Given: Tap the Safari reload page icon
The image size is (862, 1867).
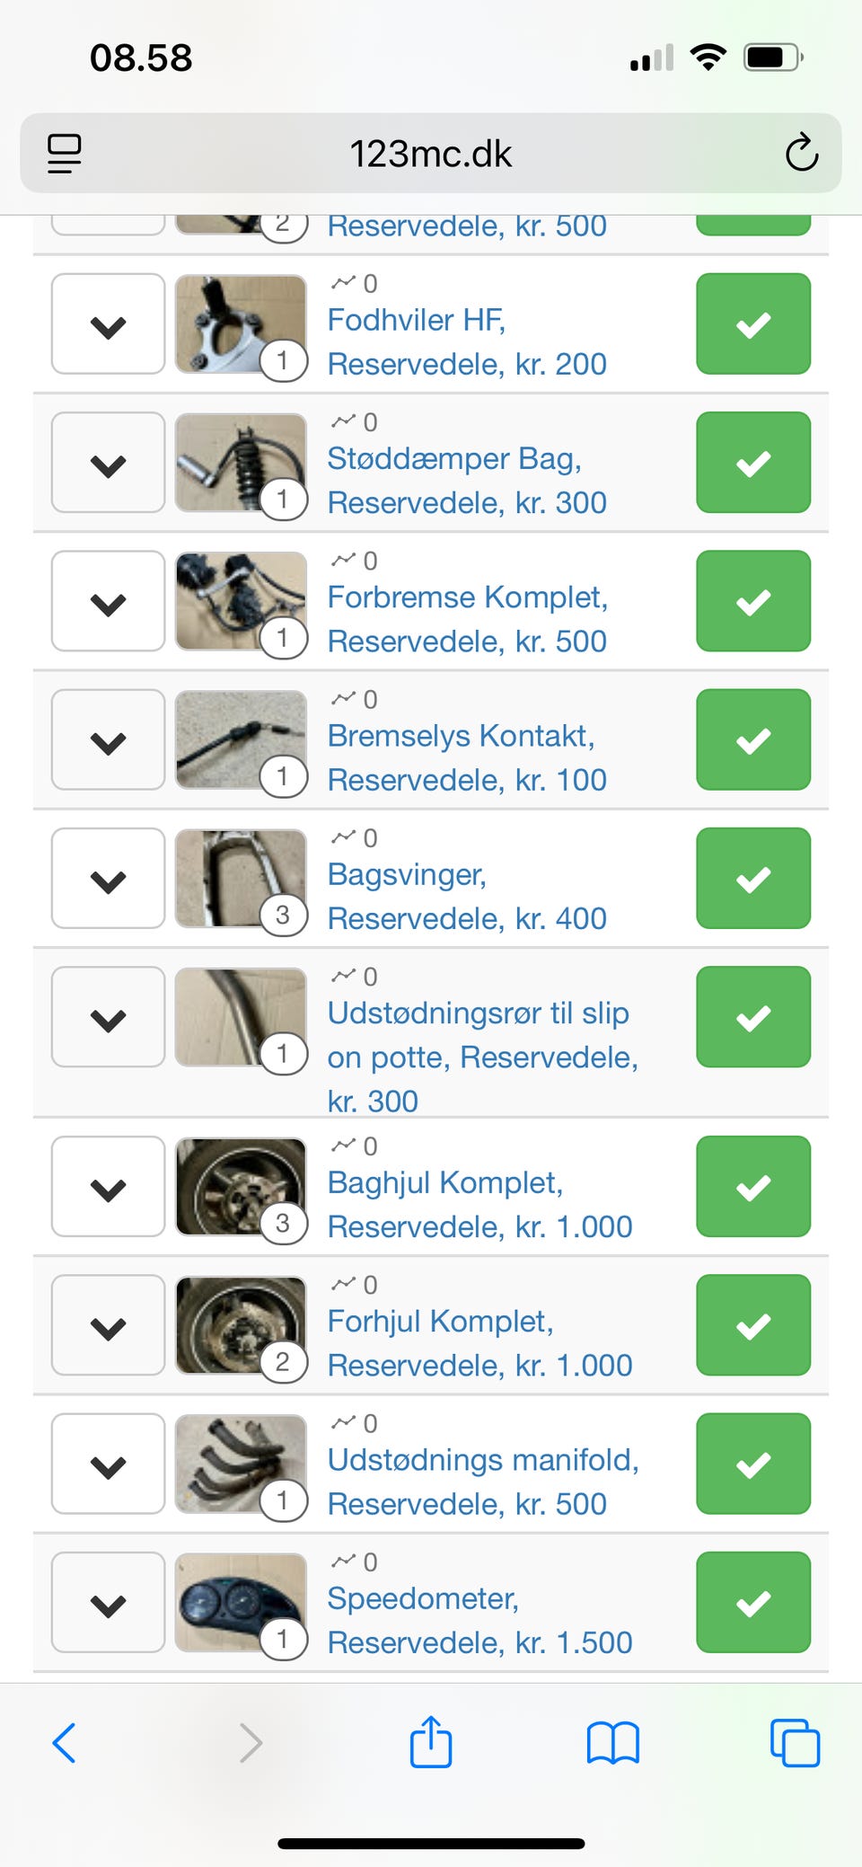Looking at the screenshot, I should pyautogui.click(x=801, y=153).
